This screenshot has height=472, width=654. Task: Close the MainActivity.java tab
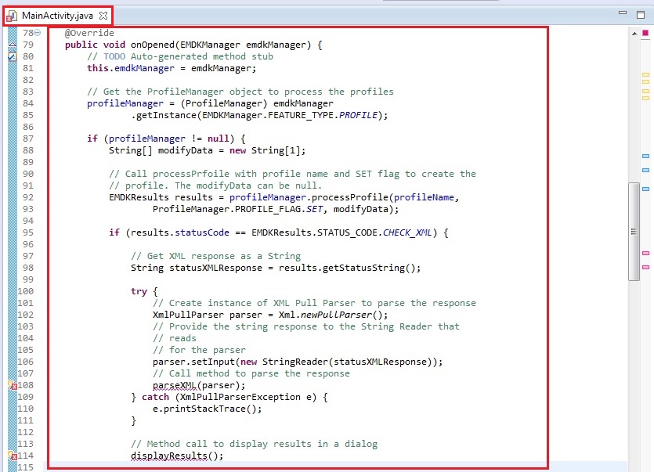(103, 16)
